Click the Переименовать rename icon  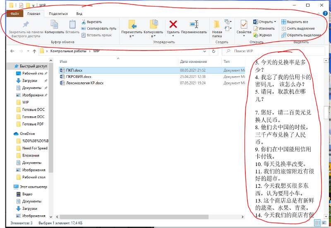pyautogui.click(x=194, y=24)
